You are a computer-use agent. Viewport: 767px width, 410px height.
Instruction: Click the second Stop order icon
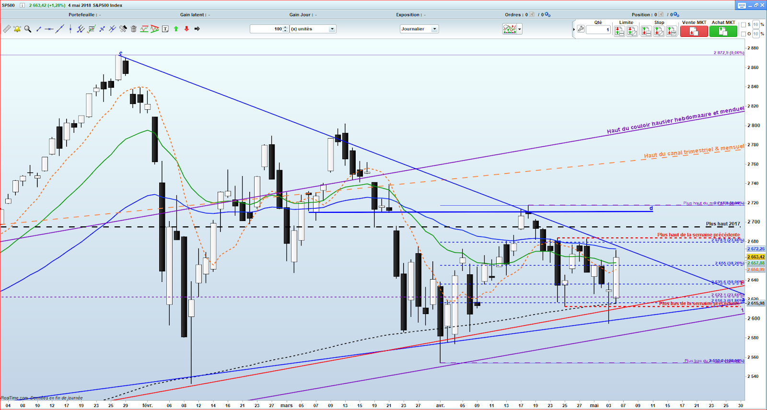659,31
